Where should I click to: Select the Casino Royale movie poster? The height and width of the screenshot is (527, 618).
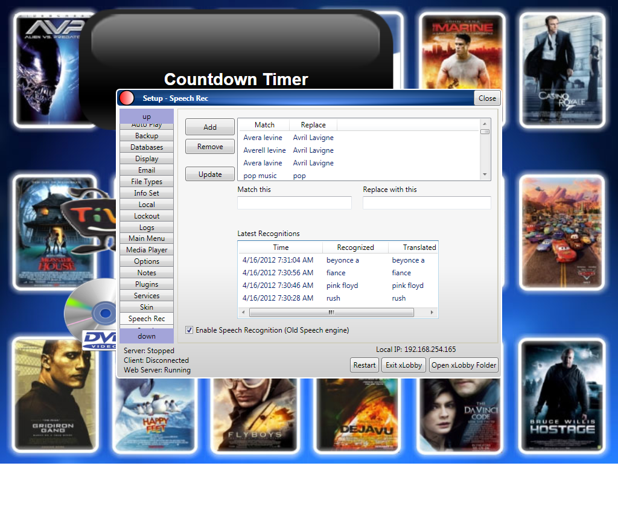coord(562,70)
